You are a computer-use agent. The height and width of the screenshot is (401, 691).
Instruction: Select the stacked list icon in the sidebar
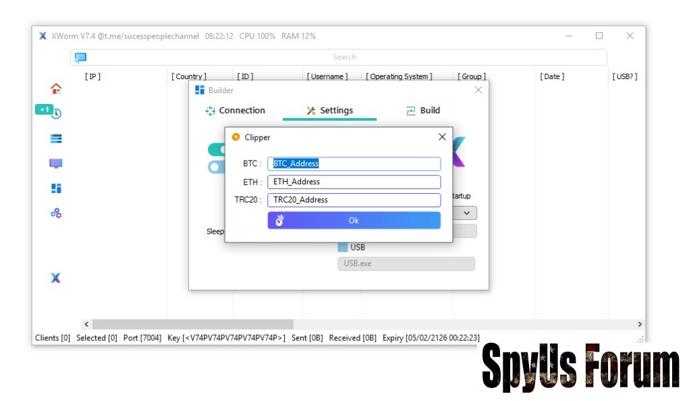coord(56,138)
